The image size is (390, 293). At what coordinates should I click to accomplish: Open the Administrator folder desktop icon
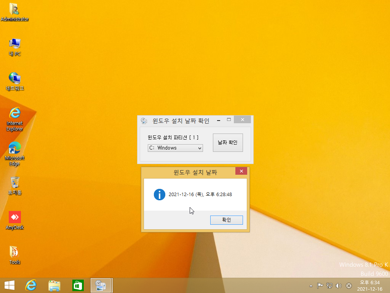(x=14, y=12)
